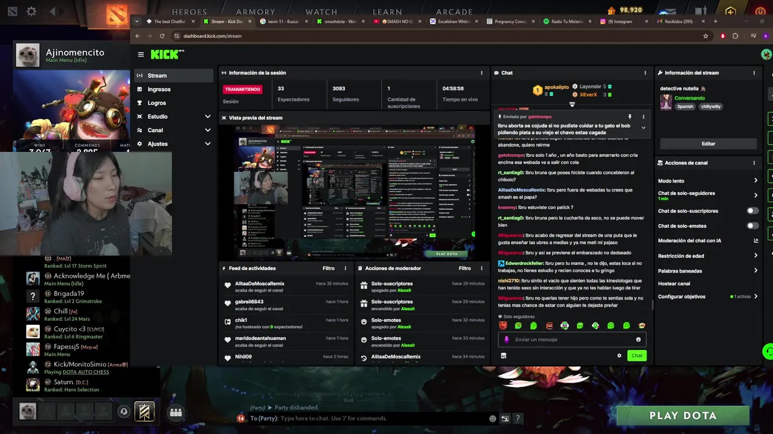This screenshot has height=434, width=773.
Task: Send message with the green Chat button
Action: [x=637, y=356]
